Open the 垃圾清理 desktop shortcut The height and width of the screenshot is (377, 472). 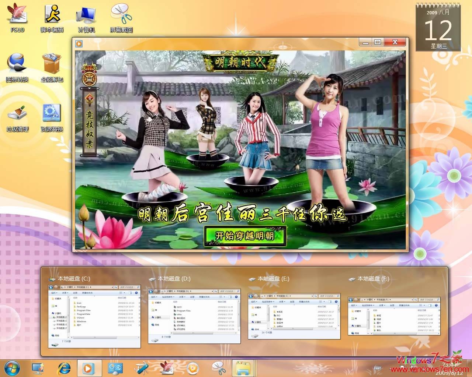click(17, 117)
